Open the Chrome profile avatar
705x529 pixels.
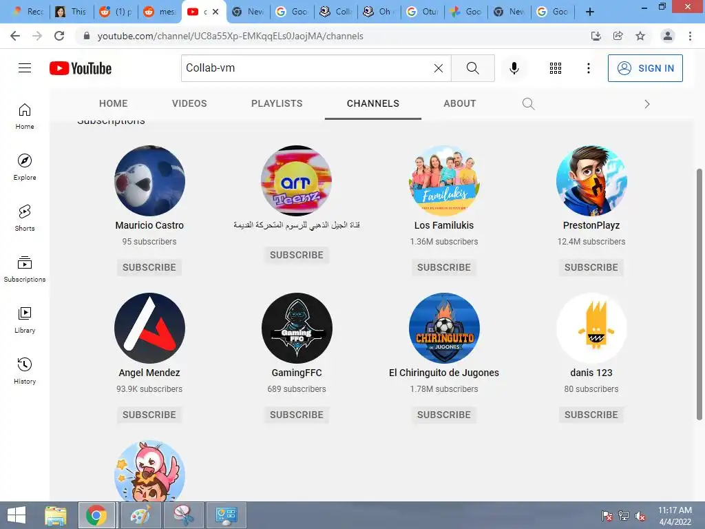point(668,36)
